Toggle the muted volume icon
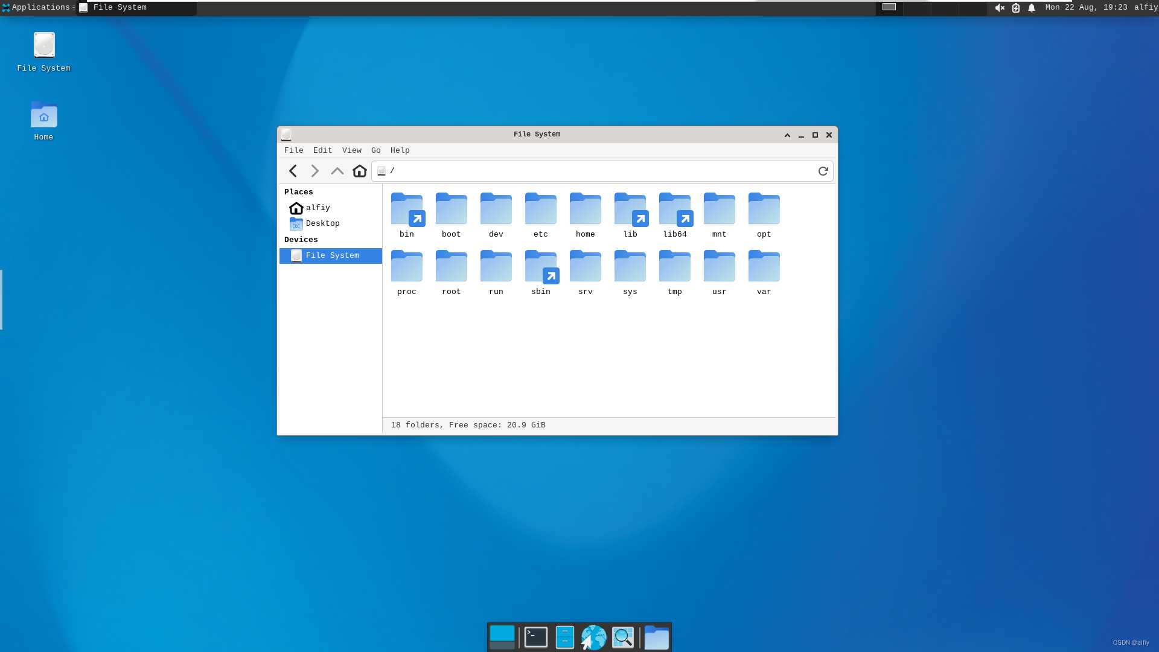 1000,8
